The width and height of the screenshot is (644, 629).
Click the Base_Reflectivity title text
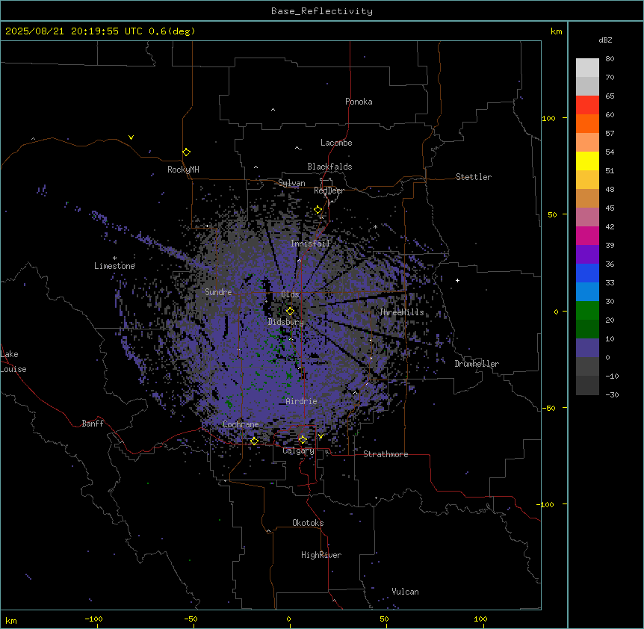pyautogui.click(x=322, y=11)
